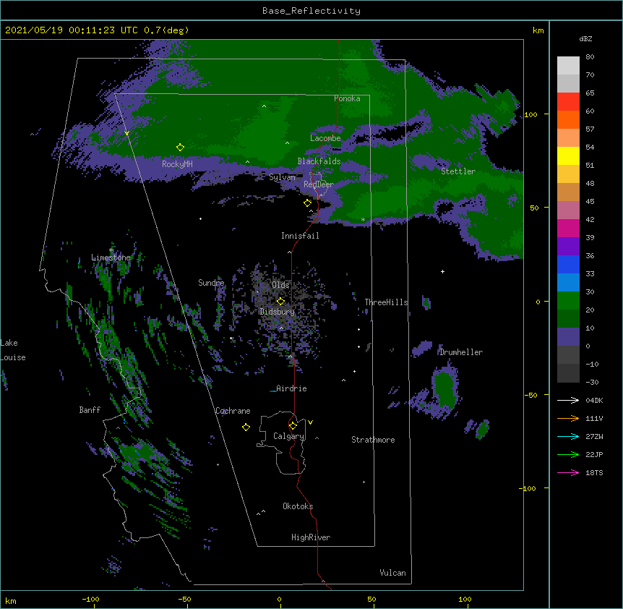Select the light gray 70-80 dBZ swatch
623x609 pixels.
(568, 66)
